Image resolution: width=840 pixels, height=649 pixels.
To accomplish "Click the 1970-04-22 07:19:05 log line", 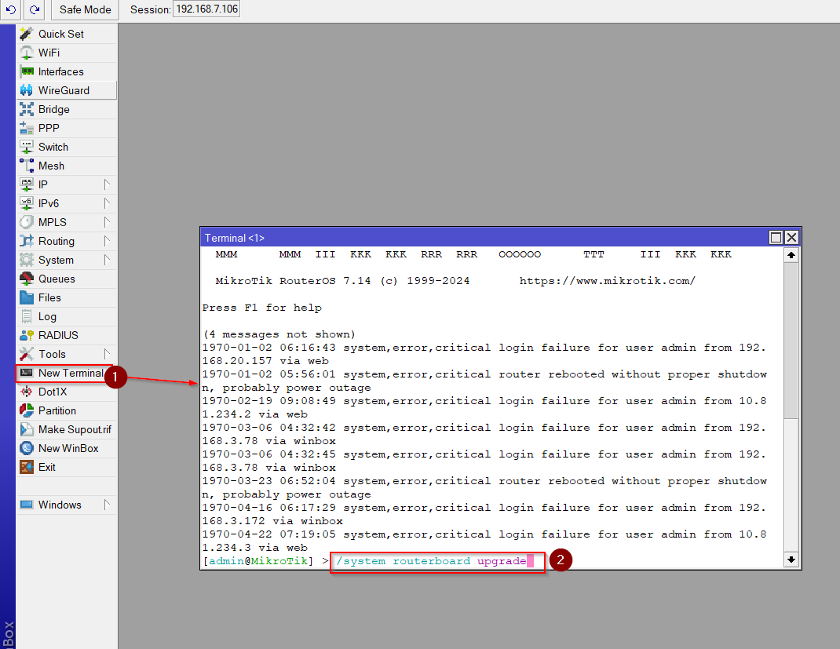I will pyautogui.click(x=484, y=541).
